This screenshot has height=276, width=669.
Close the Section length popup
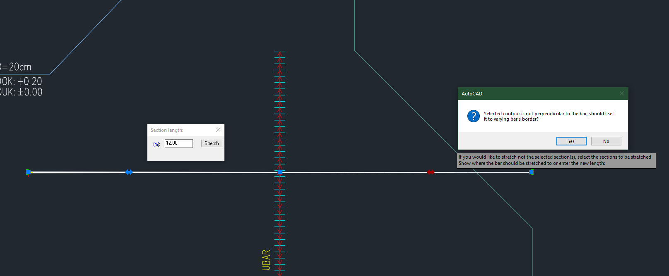point(218,130)
